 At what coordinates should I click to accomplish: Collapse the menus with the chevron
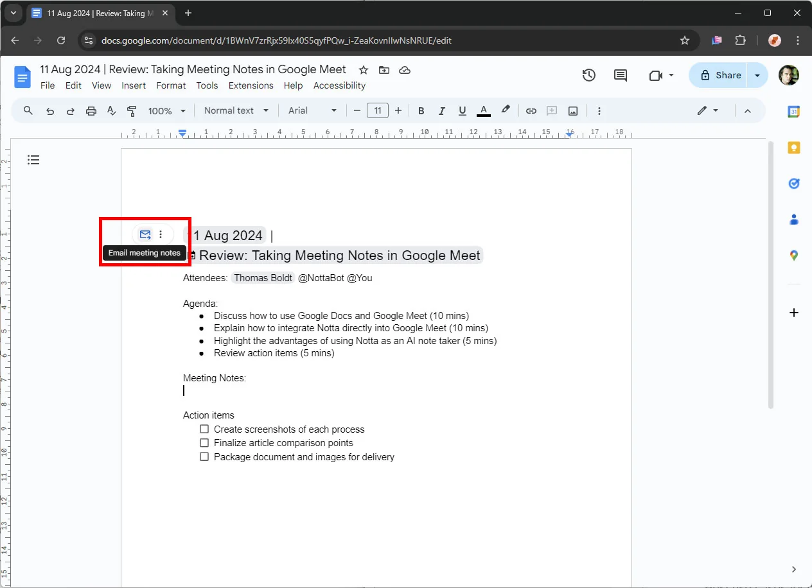point(747,111)
